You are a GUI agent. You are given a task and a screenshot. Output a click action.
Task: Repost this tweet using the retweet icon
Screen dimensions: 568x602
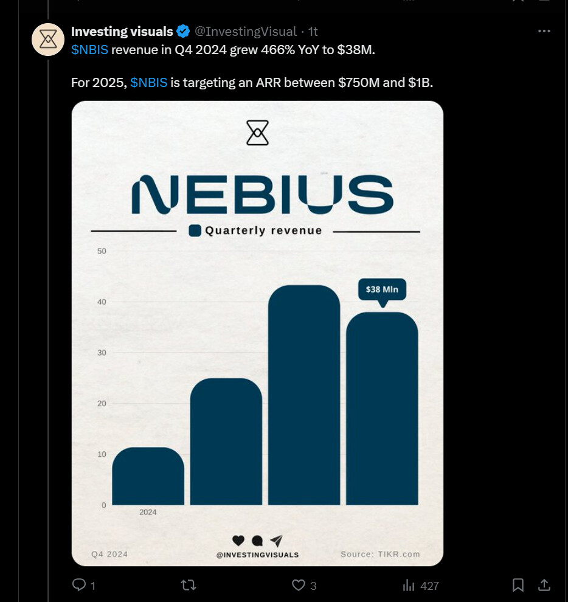click(x=189, y=585)
